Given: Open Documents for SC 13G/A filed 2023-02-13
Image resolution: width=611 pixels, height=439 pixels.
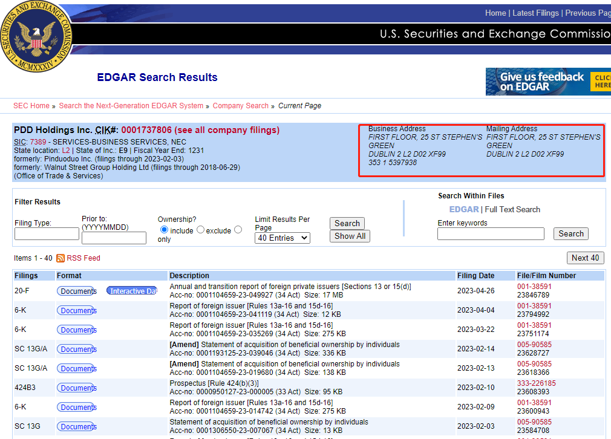Looking at the screenshot, I should pyautogui.click(x=77, y=368).
